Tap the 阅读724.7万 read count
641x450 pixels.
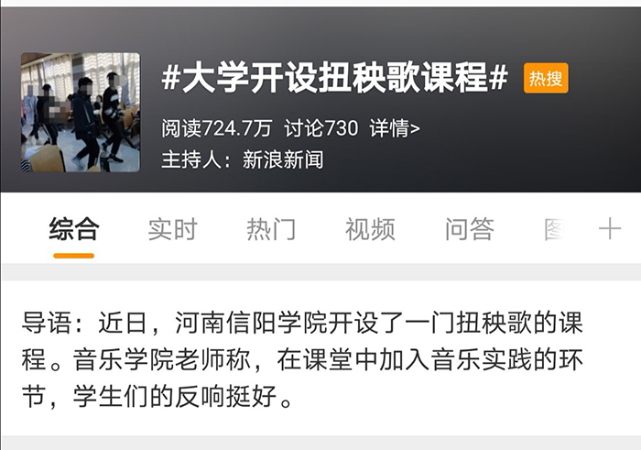pos(216,128)
